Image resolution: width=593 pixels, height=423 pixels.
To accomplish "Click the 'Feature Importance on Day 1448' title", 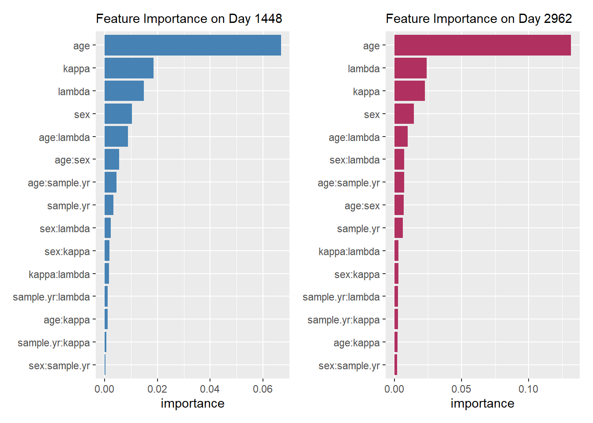I will click(x=189, y=19).
